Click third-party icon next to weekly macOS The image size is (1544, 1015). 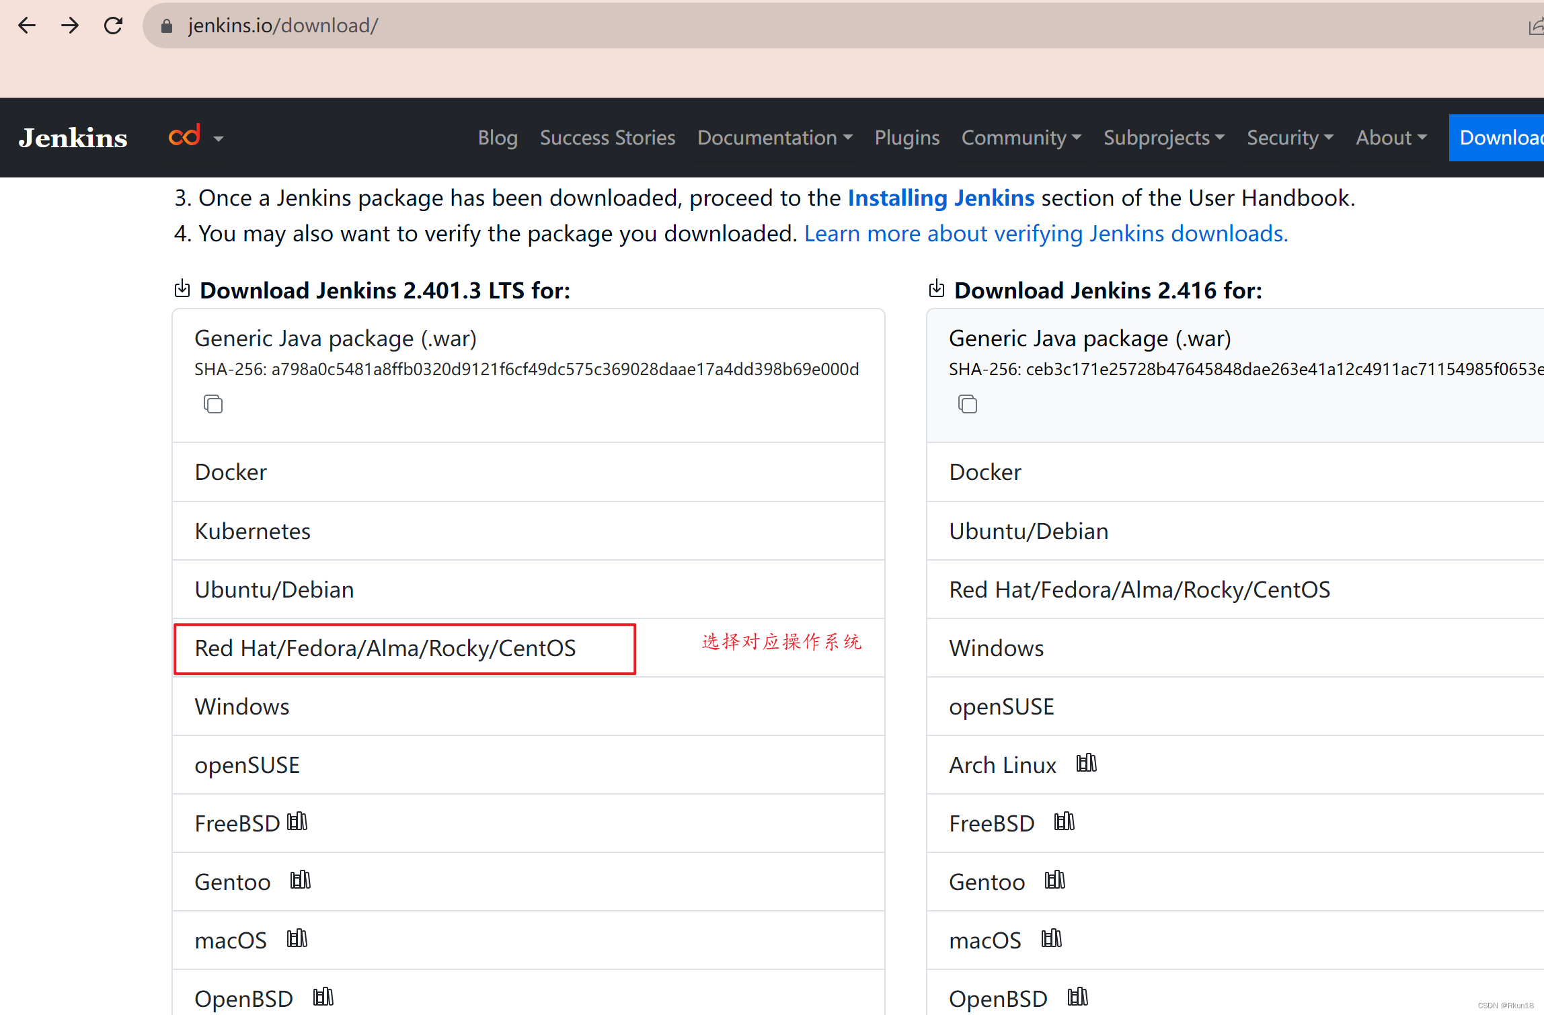pos(1052,938)
